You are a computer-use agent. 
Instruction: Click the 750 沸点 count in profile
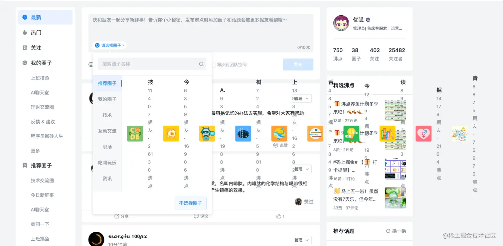pyautogui.click(x=338, y=54)
